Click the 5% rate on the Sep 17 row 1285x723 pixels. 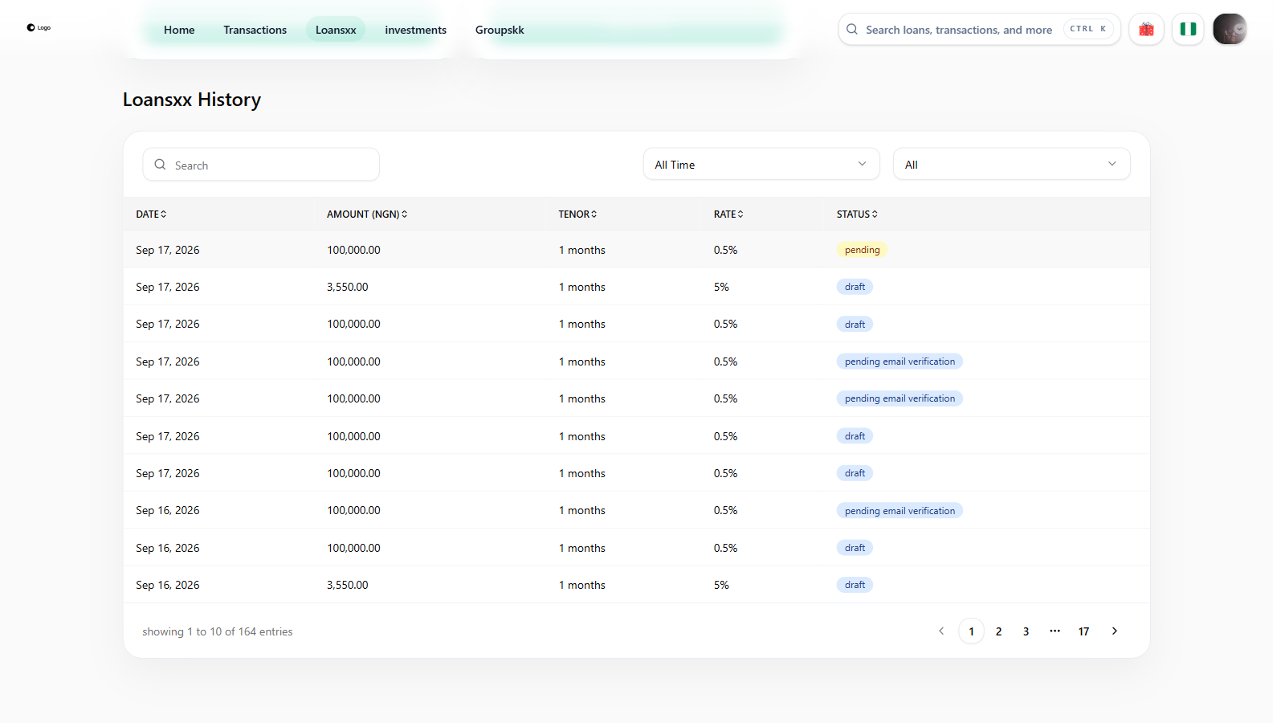pos(721,287)
